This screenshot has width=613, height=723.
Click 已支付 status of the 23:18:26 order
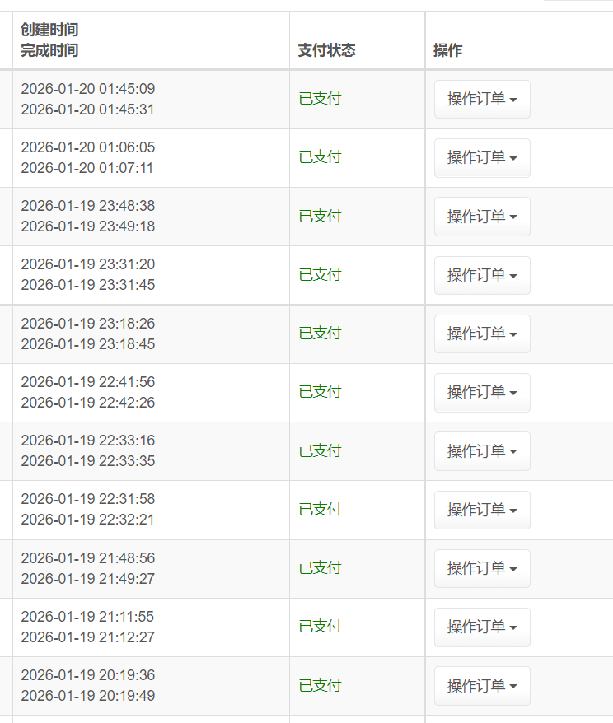click(x=320, y=334)
